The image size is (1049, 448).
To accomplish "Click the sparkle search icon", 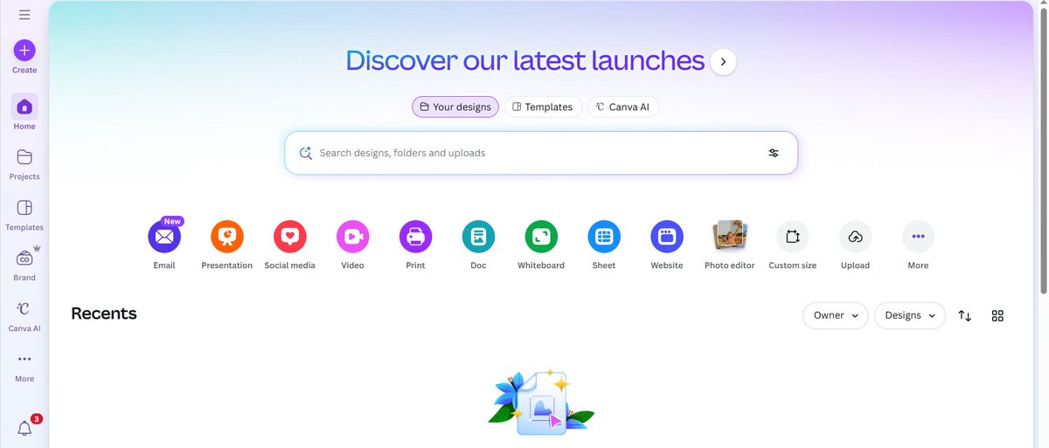I will click(306, 153).
